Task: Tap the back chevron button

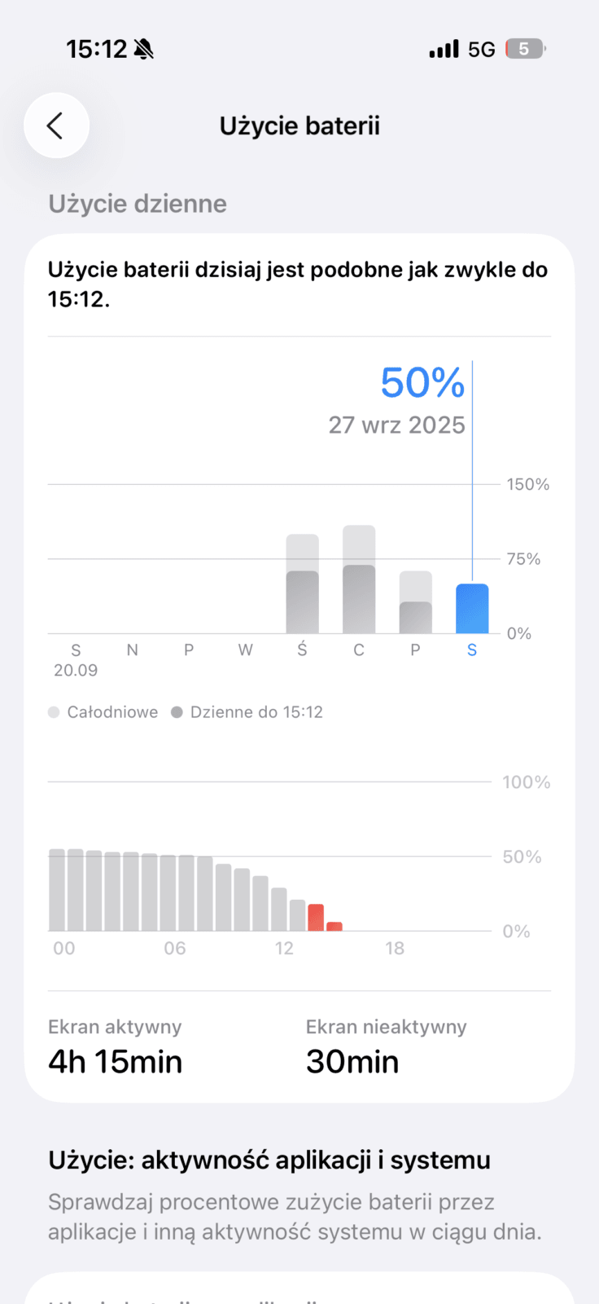Action: pyautogui.click(x=55, y=126)
